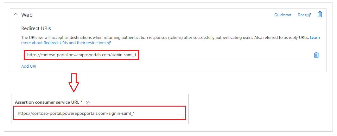
Task: Click 'more about Redirect URIs and their restrictions' text
Action: 64,43
